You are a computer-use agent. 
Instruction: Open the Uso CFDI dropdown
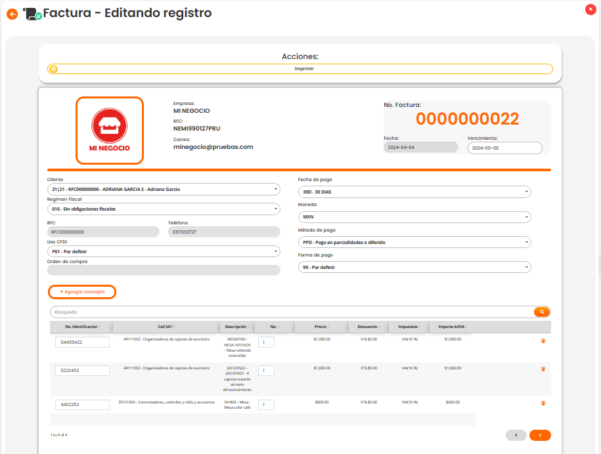point(164,251)
